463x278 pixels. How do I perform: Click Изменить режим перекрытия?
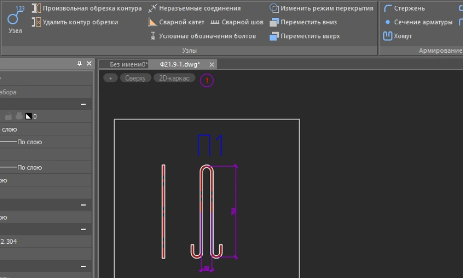pos(321,8)
